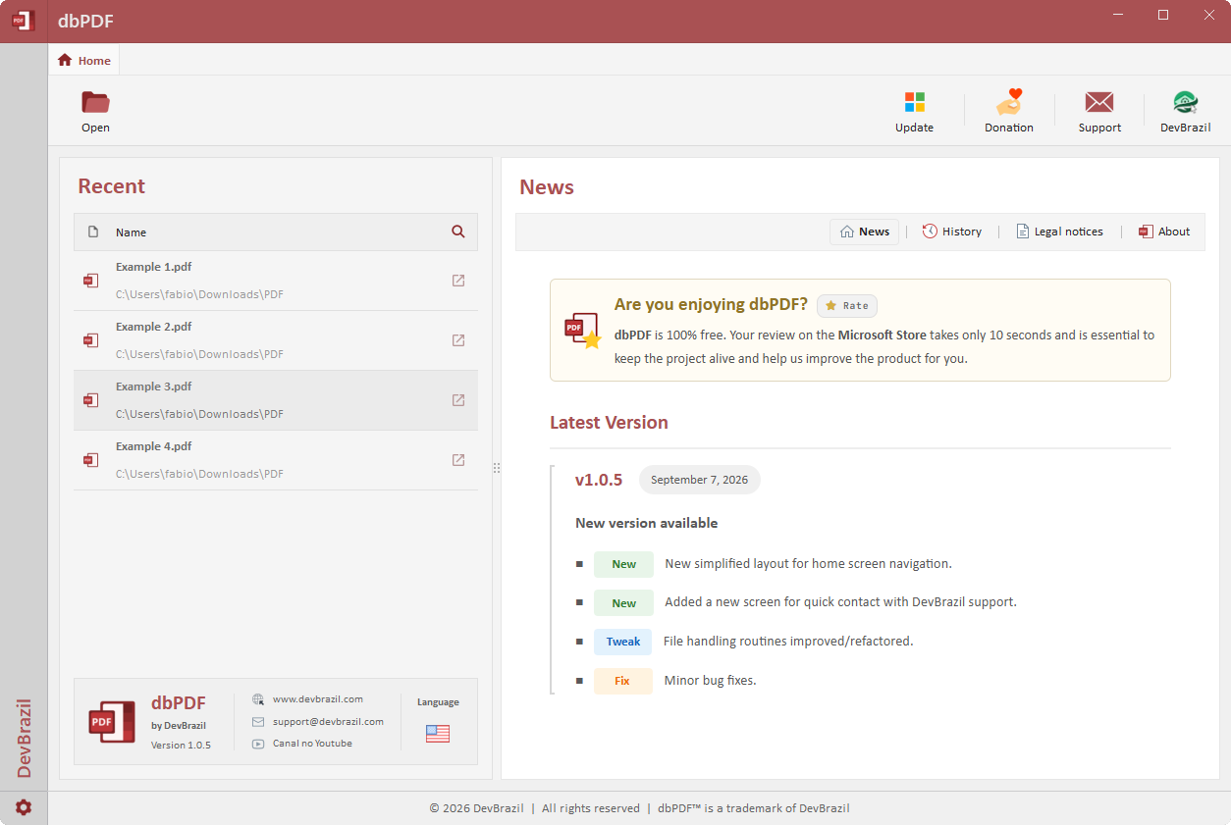Click the vertical DevBrazil sidebar label
This screenshot has height=825, width=1231.
[x=25, y=739]
